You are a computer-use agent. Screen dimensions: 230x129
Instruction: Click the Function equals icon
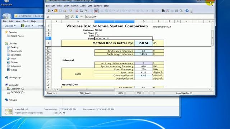pos(82,17)
